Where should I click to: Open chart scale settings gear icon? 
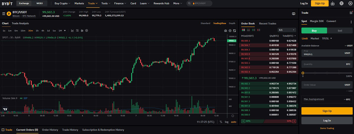233,116
